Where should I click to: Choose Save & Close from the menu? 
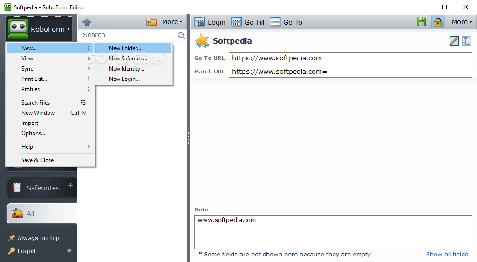[x=50, y=160]
